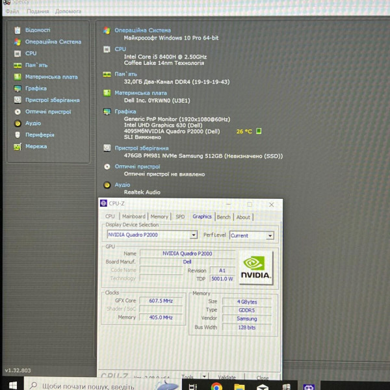The image size is (390, 390).
Task: Switch to the Memory tab in CPU-Z
Action: pos(159,216)
